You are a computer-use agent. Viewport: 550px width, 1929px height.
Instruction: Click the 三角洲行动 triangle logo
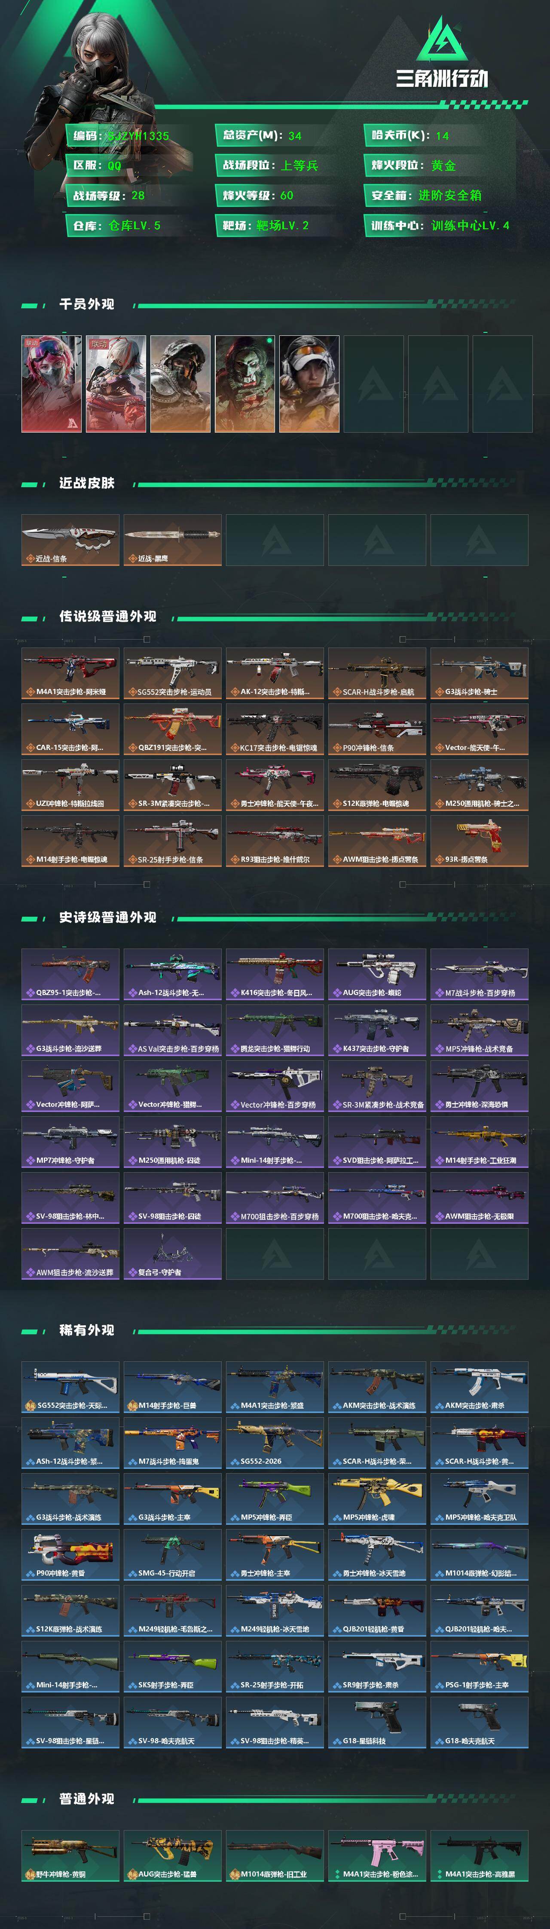441,40
